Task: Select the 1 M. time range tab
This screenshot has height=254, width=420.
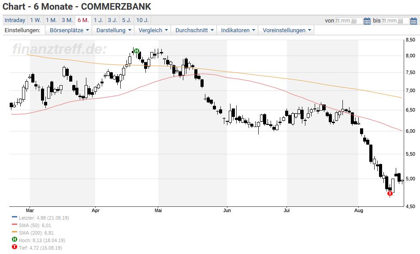Action: coord(51,20)
